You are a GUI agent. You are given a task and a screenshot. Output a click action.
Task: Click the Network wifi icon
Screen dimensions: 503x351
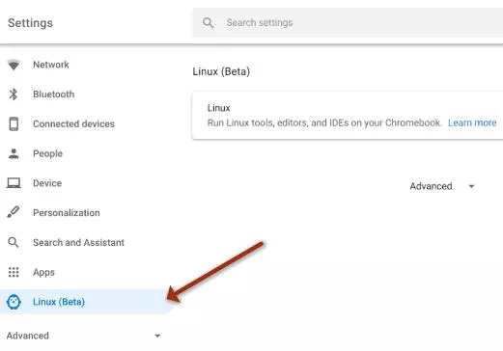pos(14,65)
